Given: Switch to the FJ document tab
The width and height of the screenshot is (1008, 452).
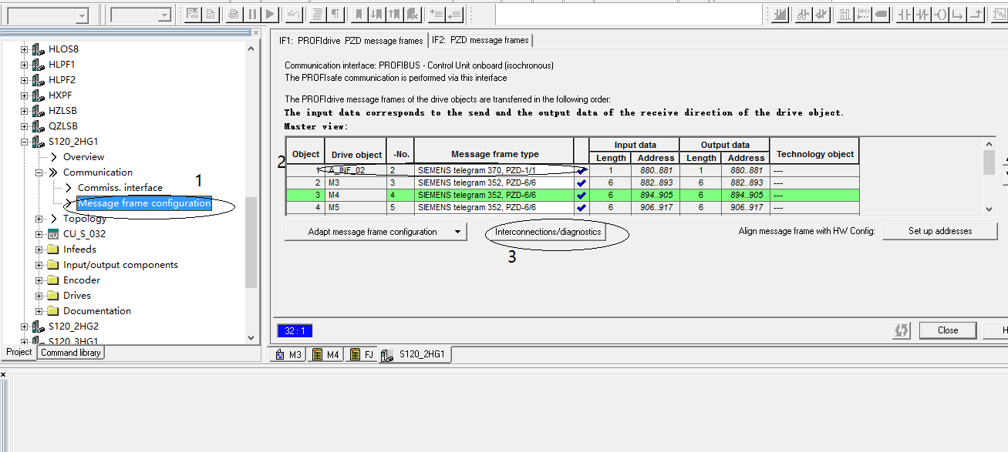Looking at the screenshot, I should 362,354.
